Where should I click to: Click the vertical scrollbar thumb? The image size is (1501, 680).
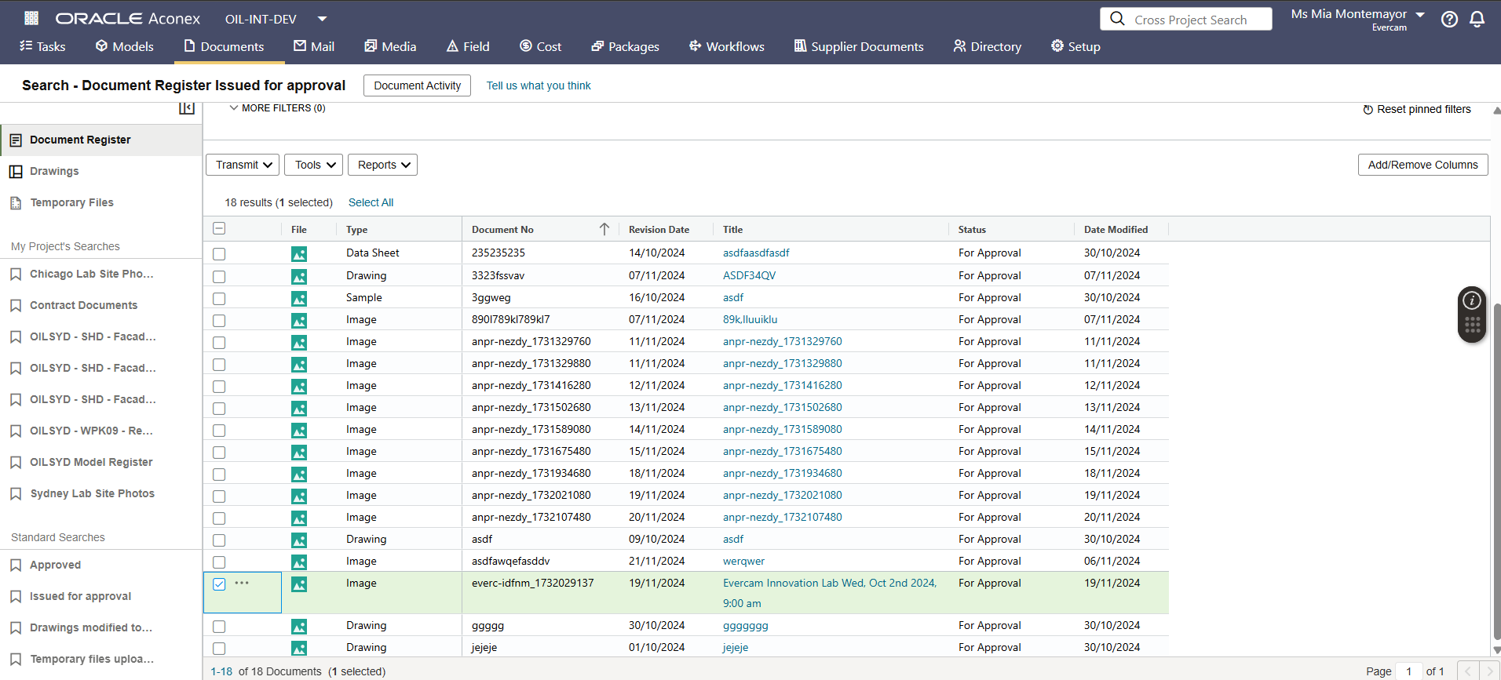1496,471
